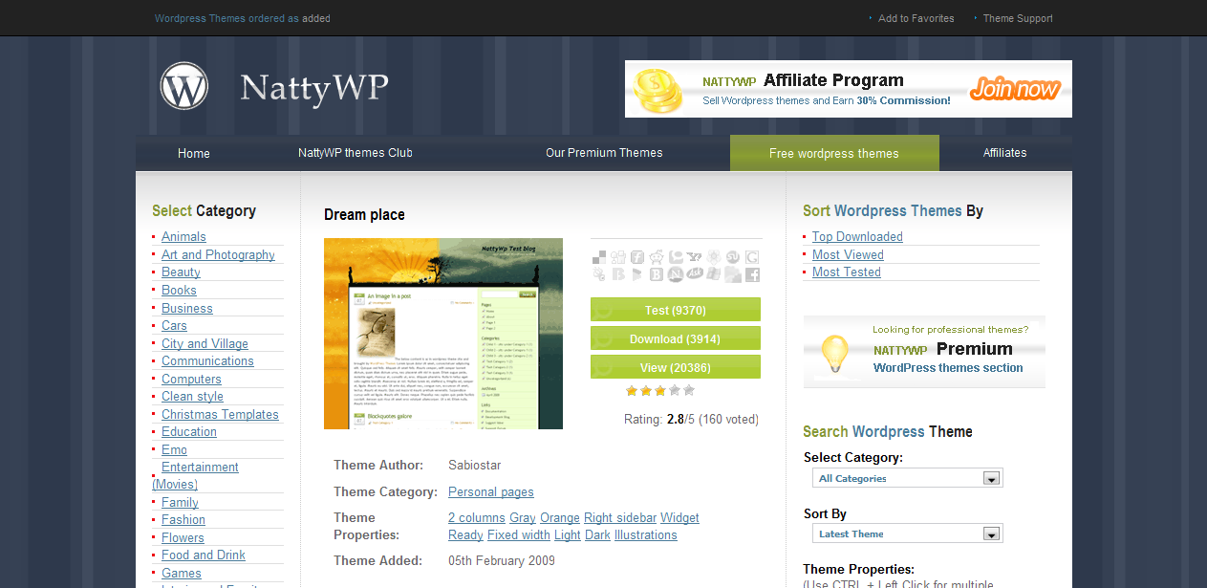Viewport: 1207px width, 588px height.
Task: Bookmark theme on Google
Action: (x=752, y=257)
